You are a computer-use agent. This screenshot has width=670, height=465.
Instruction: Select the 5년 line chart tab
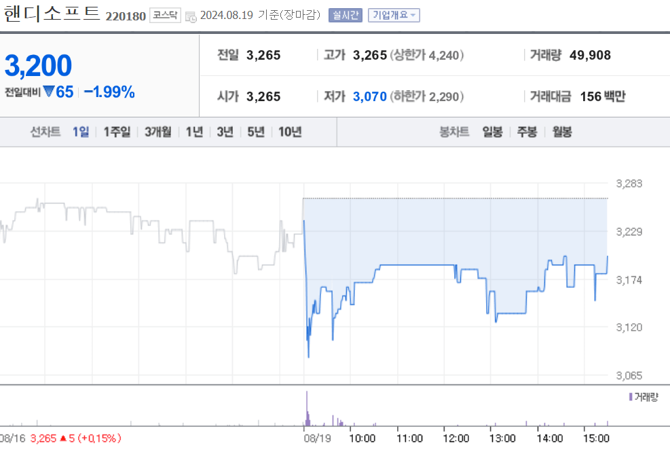(256, 132)
